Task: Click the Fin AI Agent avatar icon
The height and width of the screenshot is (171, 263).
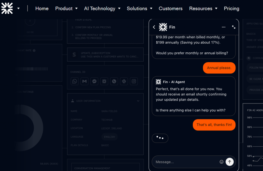Action: coord(158,82)
